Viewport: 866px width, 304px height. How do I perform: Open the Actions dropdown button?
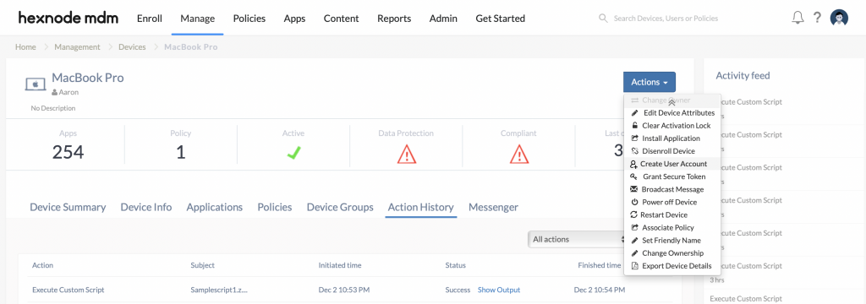coord(649,82)
